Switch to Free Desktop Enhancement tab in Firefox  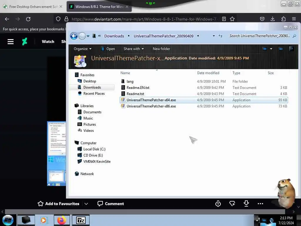pyautogui.click(x=33, y=7)
